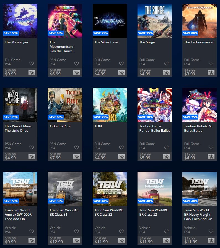Wishlist Touhou Genso Rondo with heart
220x248 pixels.
coord(166,147)
